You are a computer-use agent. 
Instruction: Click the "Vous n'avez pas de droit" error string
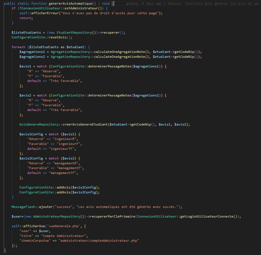click(x=110, y=13)
